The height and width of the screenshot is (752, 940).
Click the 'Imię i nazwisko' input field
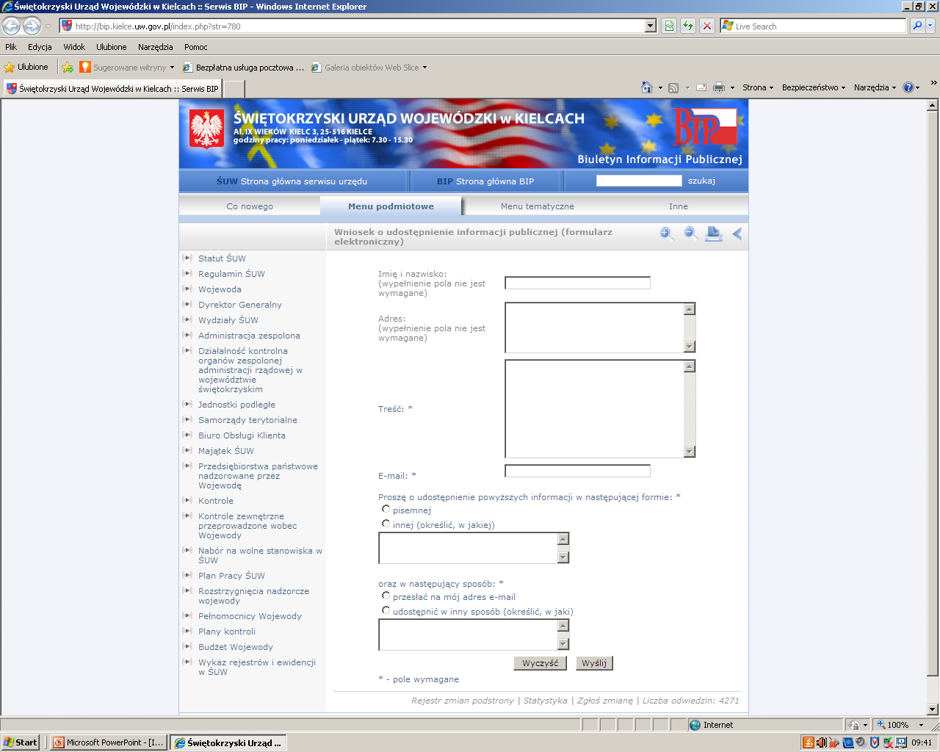point(578,283)
